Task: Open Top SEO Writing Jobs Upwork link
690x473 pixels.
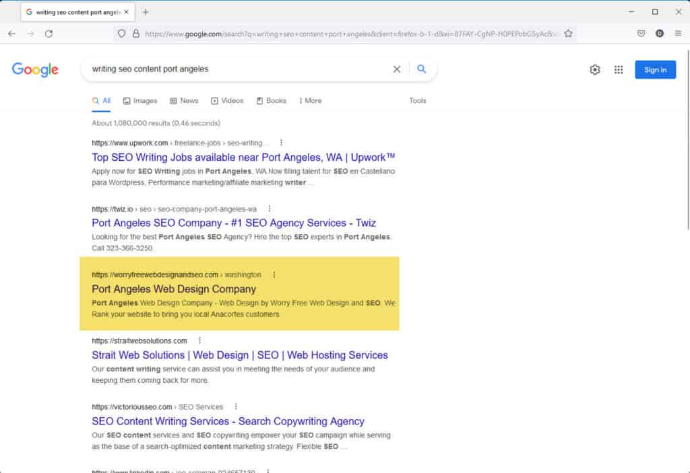Action: [x=243, y=157]
